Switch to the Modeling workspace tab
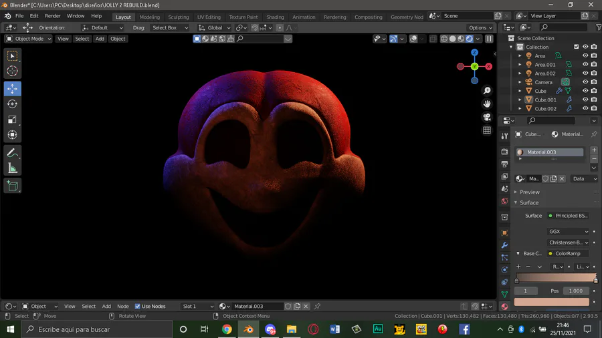 [149, 17]
